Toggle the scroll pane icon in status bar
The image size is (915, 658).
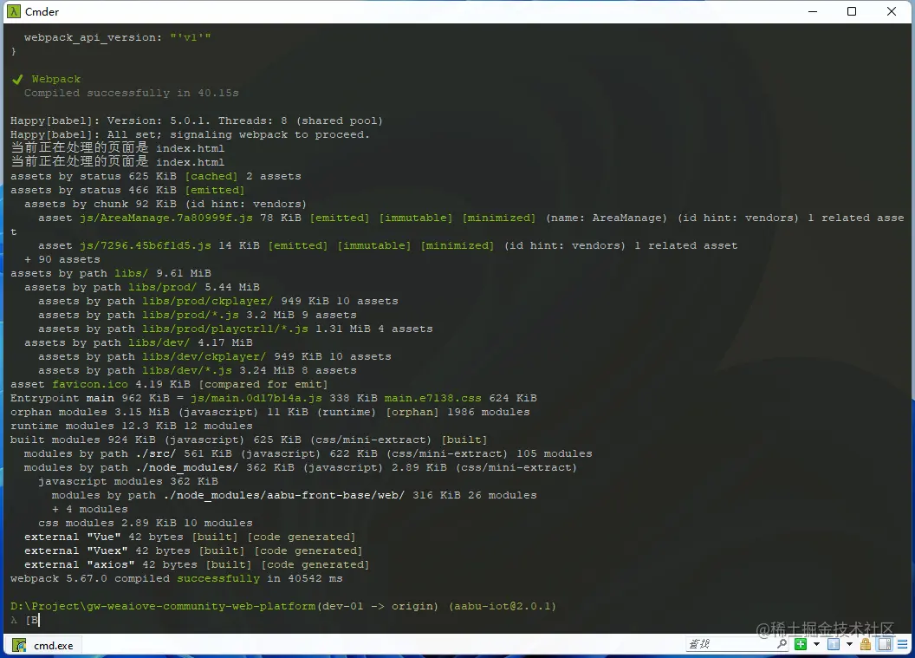(x=885, y=644)
